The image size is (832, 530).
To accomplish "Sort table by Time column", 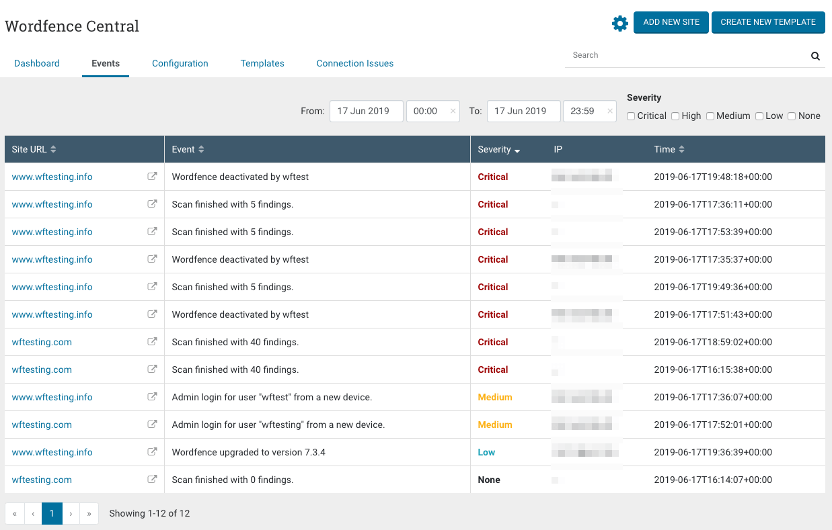I will tap(669, 150).
